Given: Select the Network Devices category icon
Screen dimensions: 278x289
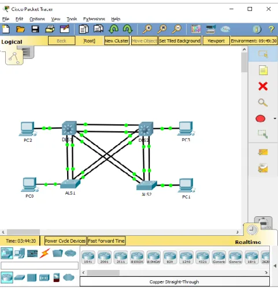Looking at the screenshot, I should tap(7, 253).
